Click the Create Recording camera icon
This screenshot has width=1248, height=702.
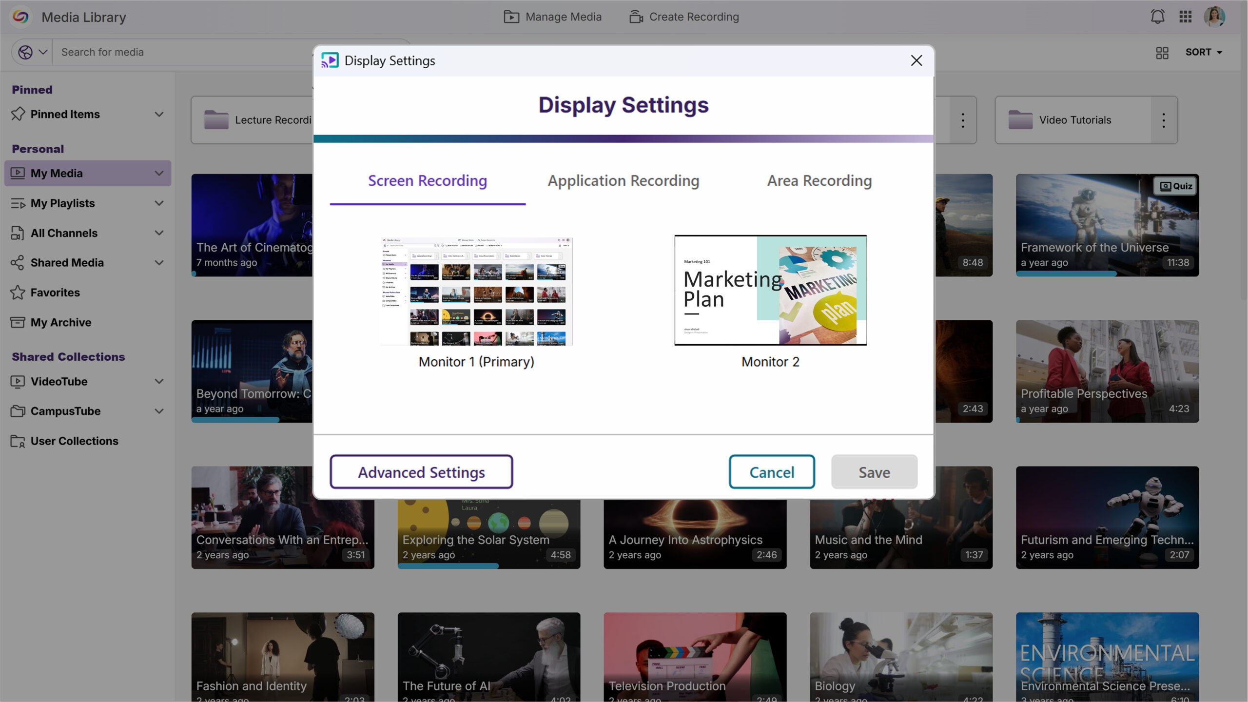[636, 17]
